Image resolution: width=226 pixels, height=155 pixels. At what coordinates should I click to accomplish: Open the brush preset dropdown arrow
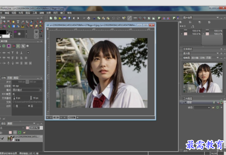(x=26, y=34)
